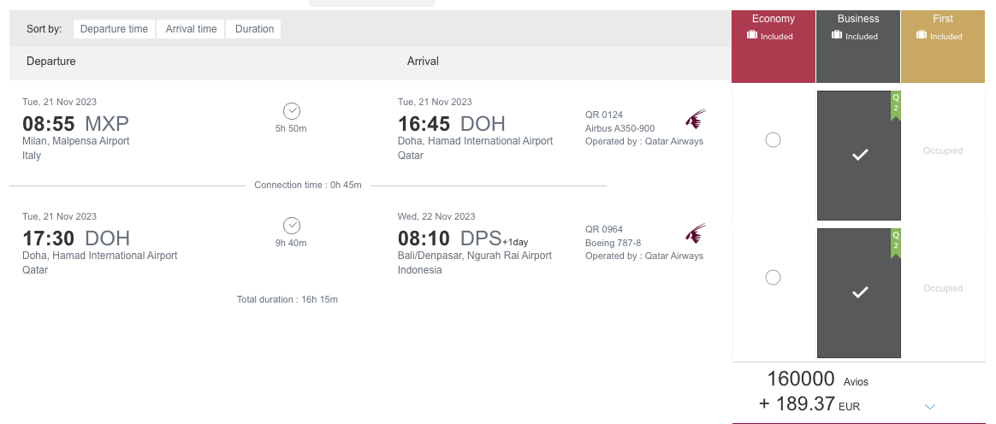Click green Q2 ribbon on second Business cell
Image resolution: width=996 pixels, height=424 pixels.
[896, 243]
